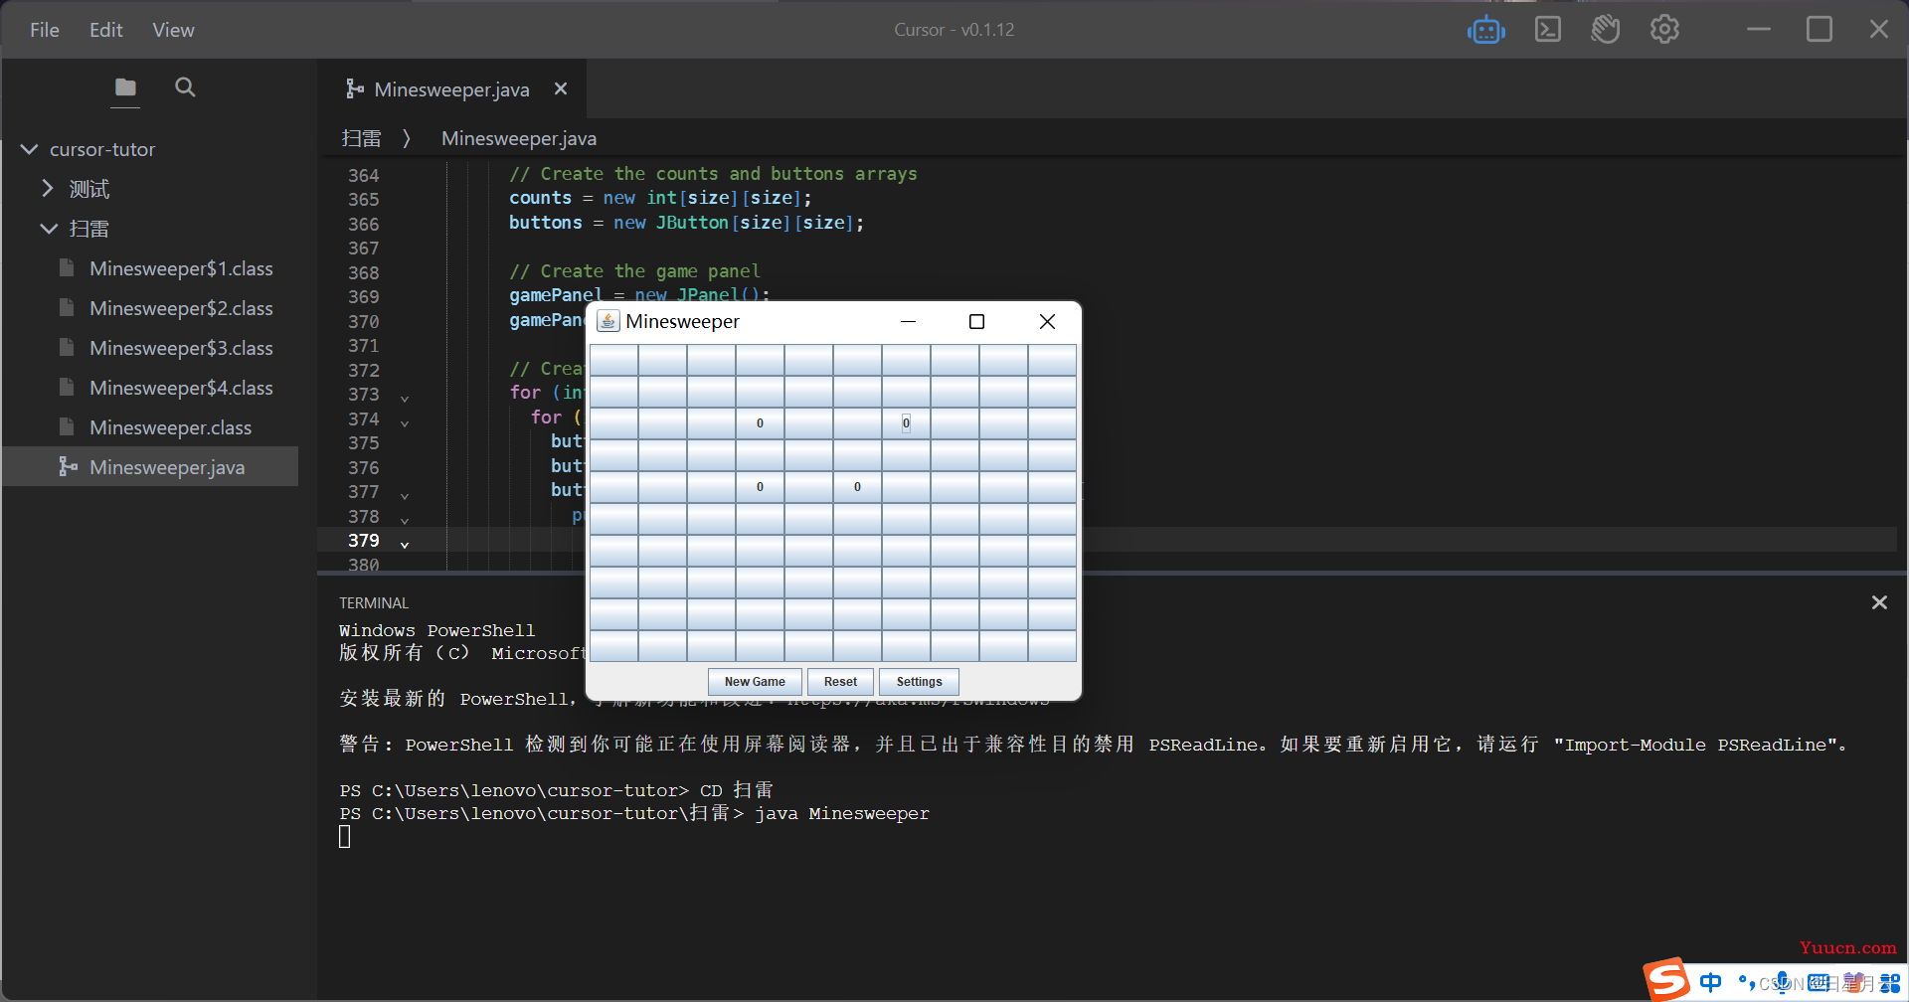Click the focused 0 cell in the Minesweeper grid
The height and width of the screenshot is (1002, 1909).
tap(906, 423)
